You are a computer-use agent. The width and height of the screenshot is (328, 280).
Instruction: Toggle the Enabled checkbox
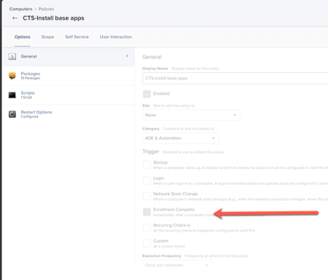click(x=146, y=94)
